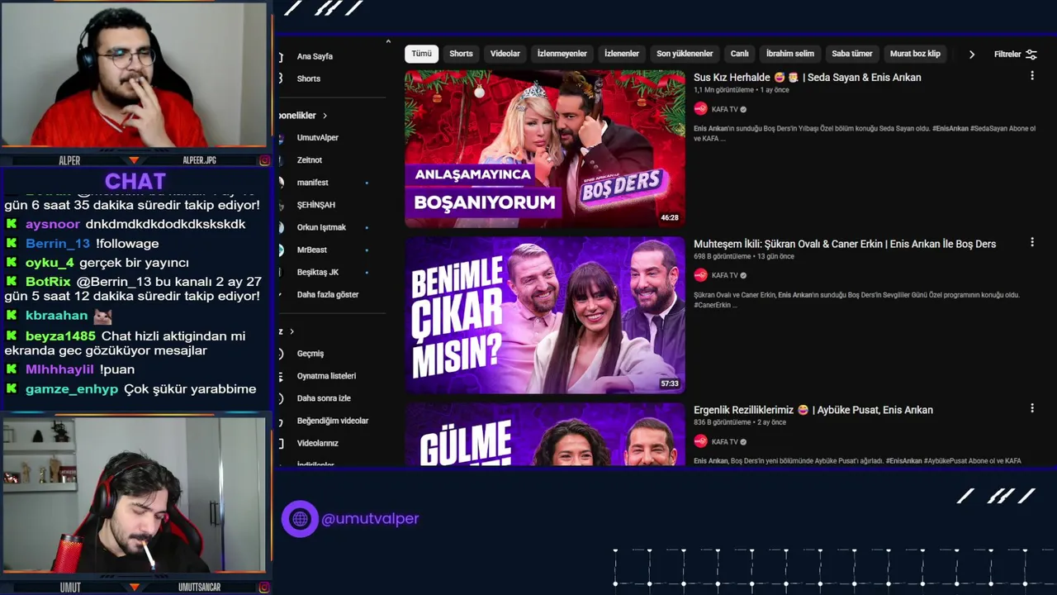
Task: Open Ergenlik Rezilliklerimiz video title
Action: (x=813, y=410)
